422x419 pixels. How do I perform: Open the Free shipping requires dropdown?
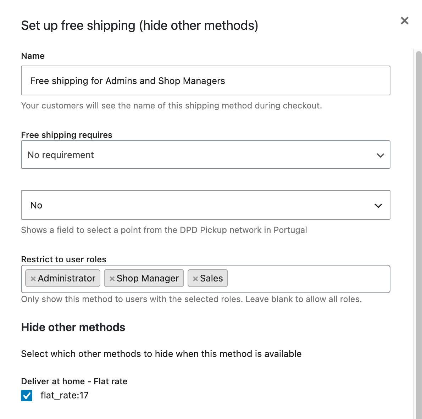206,155
